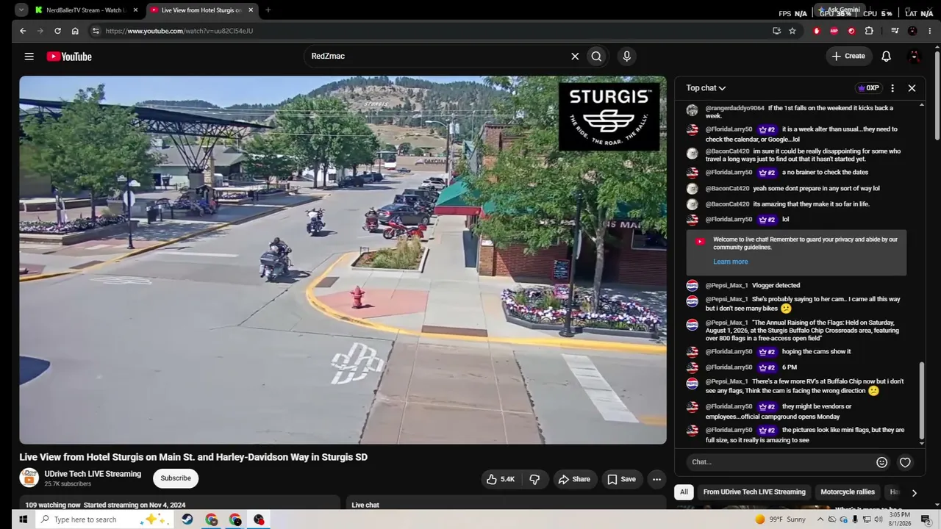This screenshot has width=941, height=529.
Task: Open the Windows Start menu
Action: click(x=23, y=519)
